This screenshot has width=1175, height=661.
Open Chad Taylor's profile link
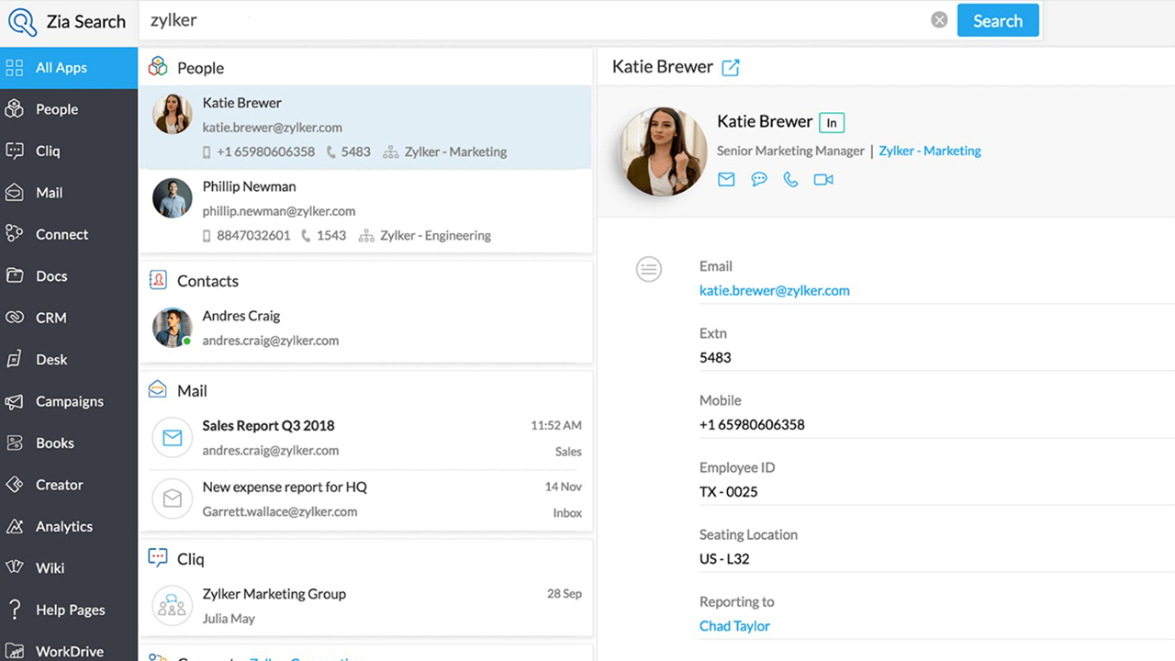[734, 626]
